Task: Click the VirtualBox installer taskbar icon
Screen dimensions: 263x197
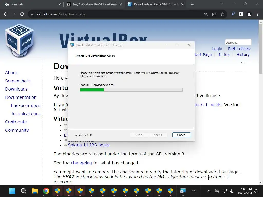Action: [x=183, y=191]
